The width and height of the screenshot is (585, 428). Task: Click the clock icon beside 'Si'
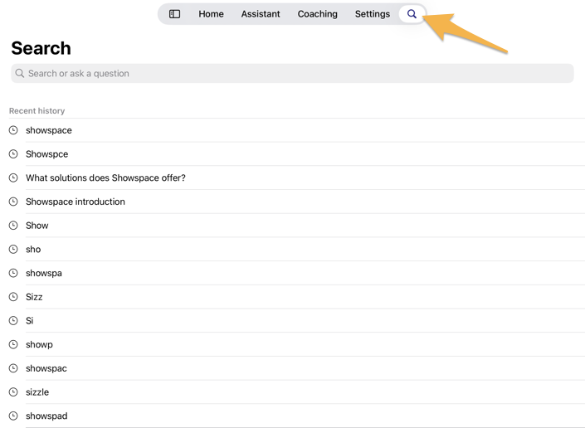tap(13, 321)
